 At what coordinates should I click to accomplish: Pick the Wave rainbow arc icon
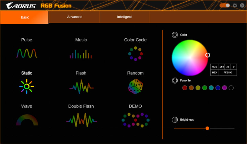point(27,120)
